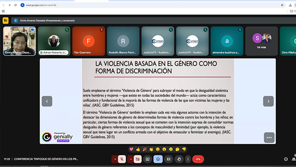
Task: Leave the call with red hang-up button
Action: (198, 159)
